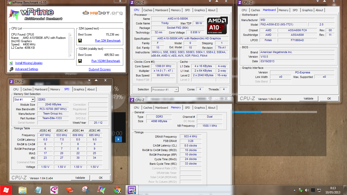Viewport: 347px width, 195px height.
Task: Switch to the CPU tab in the Mainboard CPU-Z window
Action: 244,10
